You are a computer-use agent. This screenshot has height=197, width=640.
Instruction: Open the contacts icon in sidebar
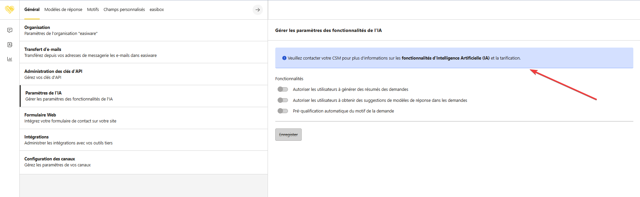(x=10, y=45)
